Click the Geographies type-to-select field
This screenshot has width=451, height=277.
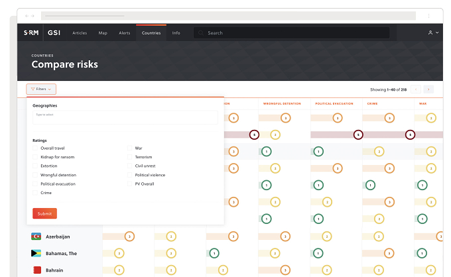pyautogui.click(x=125, y=117)
